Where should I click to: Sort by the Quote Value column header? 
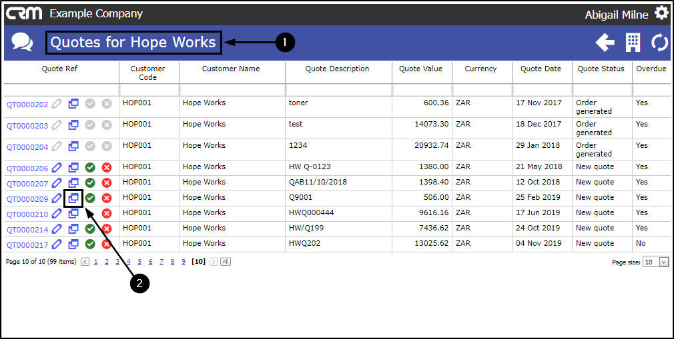coord(420,69)
